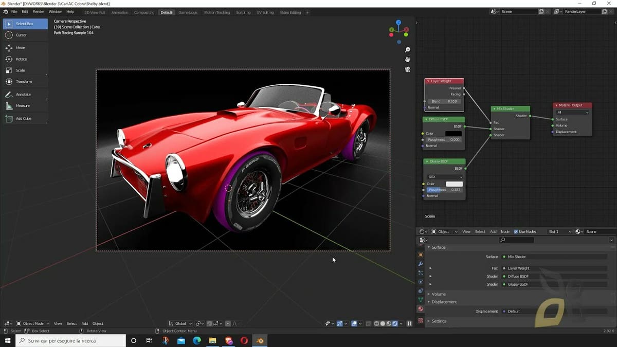
Task: Open the Object Data green triangle tab
Action: 421,300
